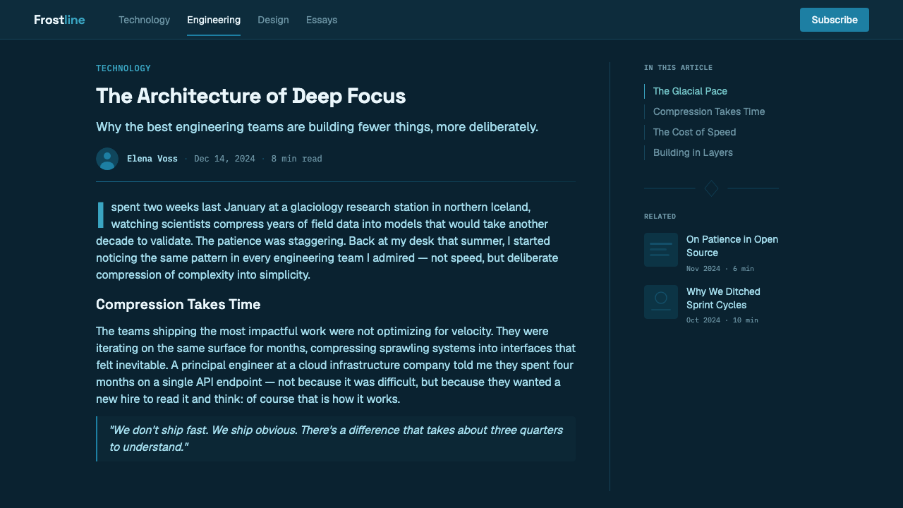Click the RELATED sidebar heading

pyautogui.click(x=660, y=217)
